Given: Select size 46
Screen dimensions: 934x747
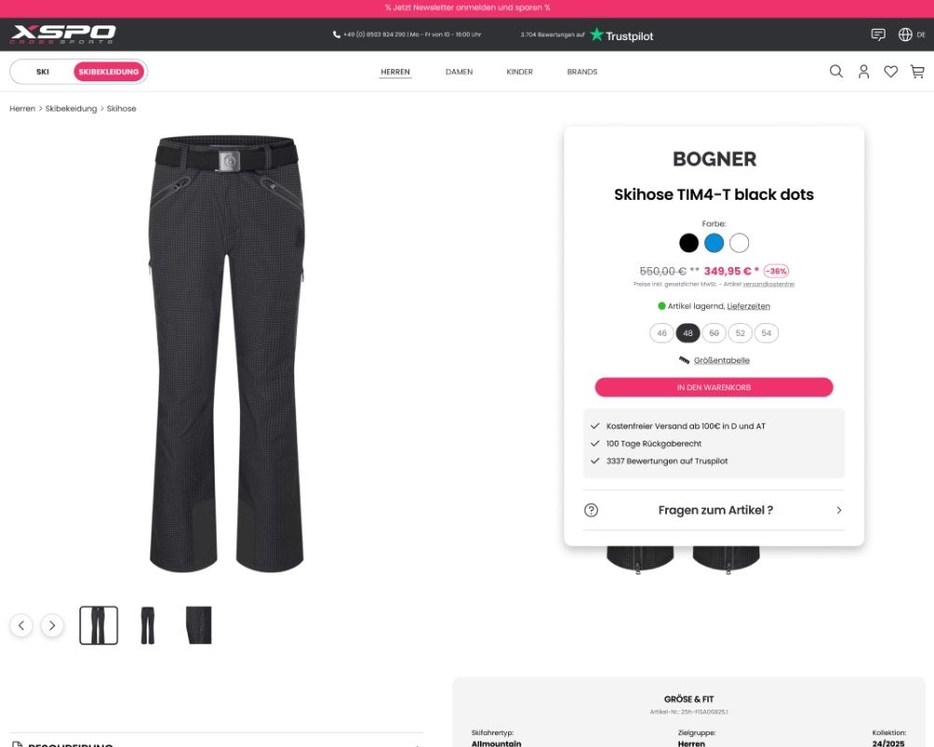Looking at the screenshot, I should point(661,333).
